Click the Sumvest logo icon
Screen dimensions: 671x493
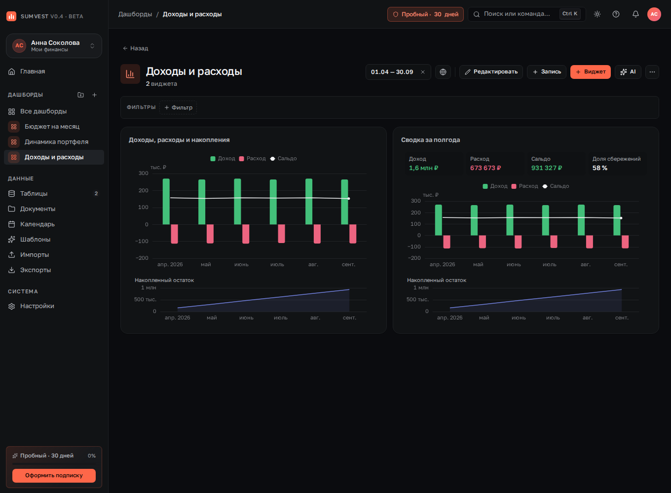pyautogui.click(x=11, y=16)
